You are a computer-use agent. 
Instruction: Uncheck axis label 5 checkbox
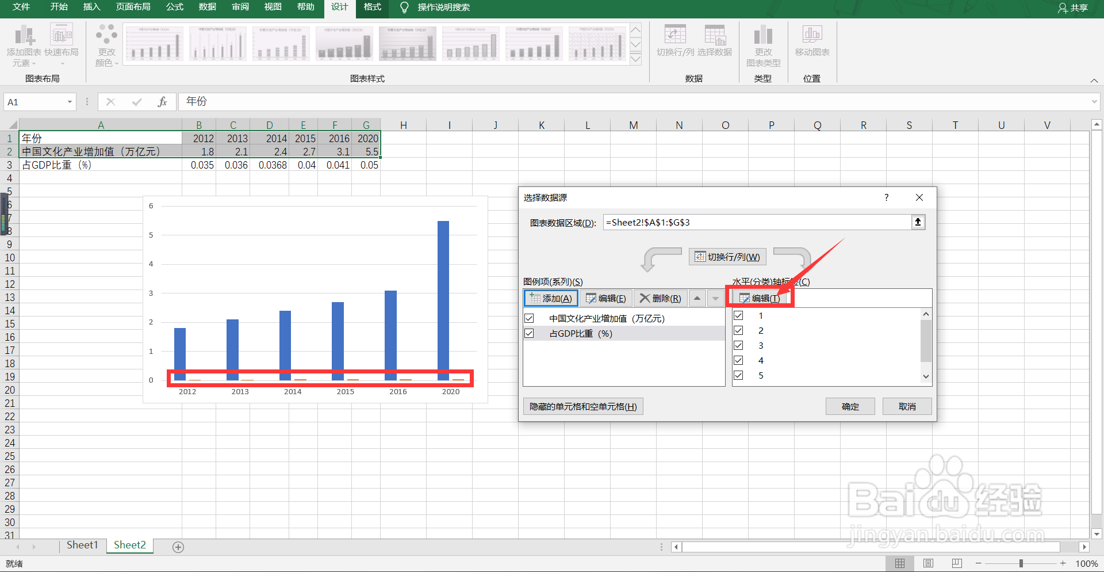pyautogui.click(x=739, y=375)
